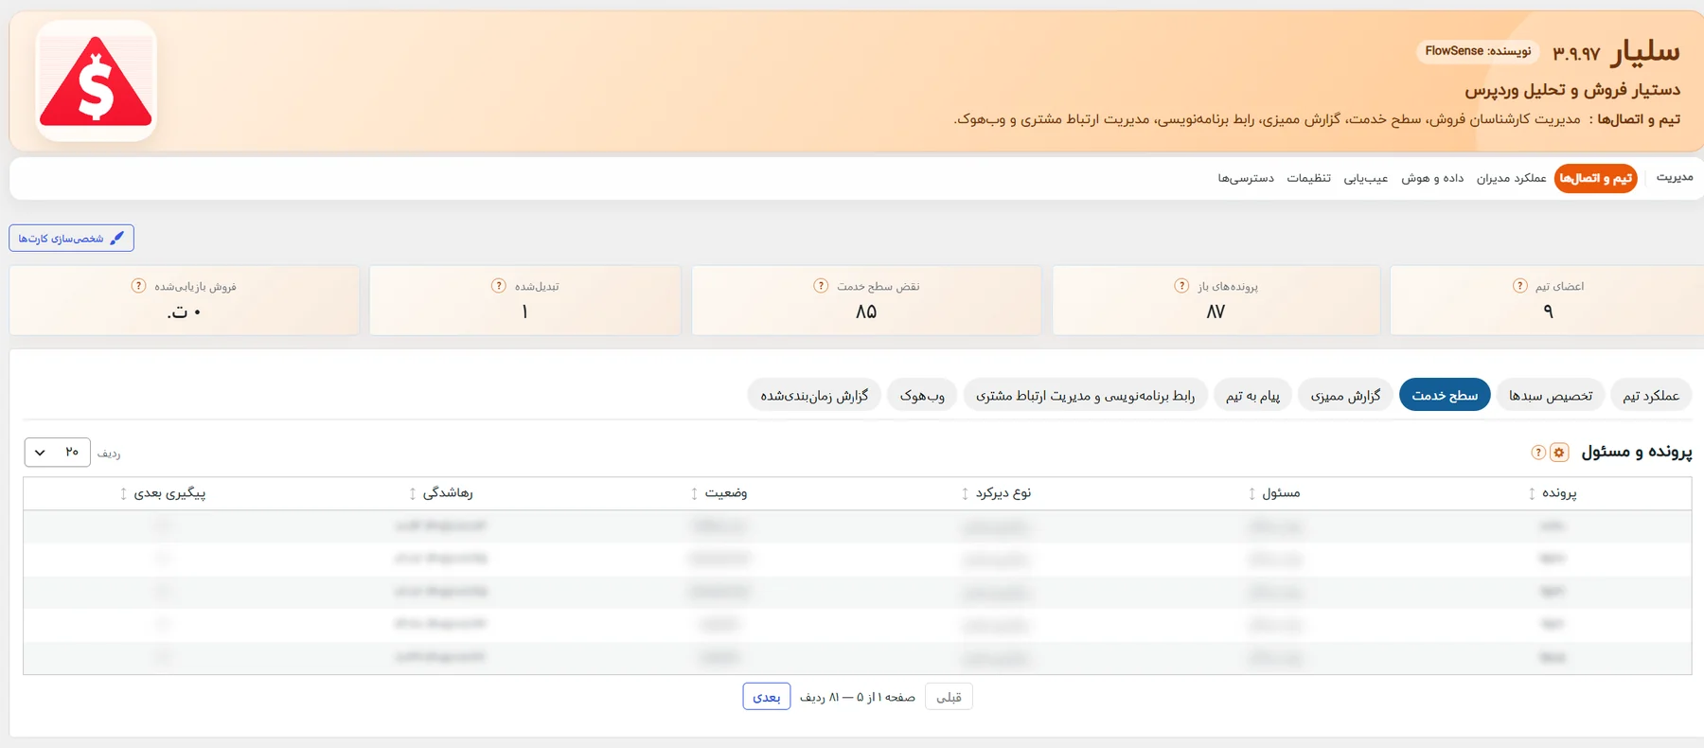This screenshot has height=748, width=1704.
Task: Open the گزارش زمان‌بندی‌شده sub-tab
Action: [x=814, y=396]
